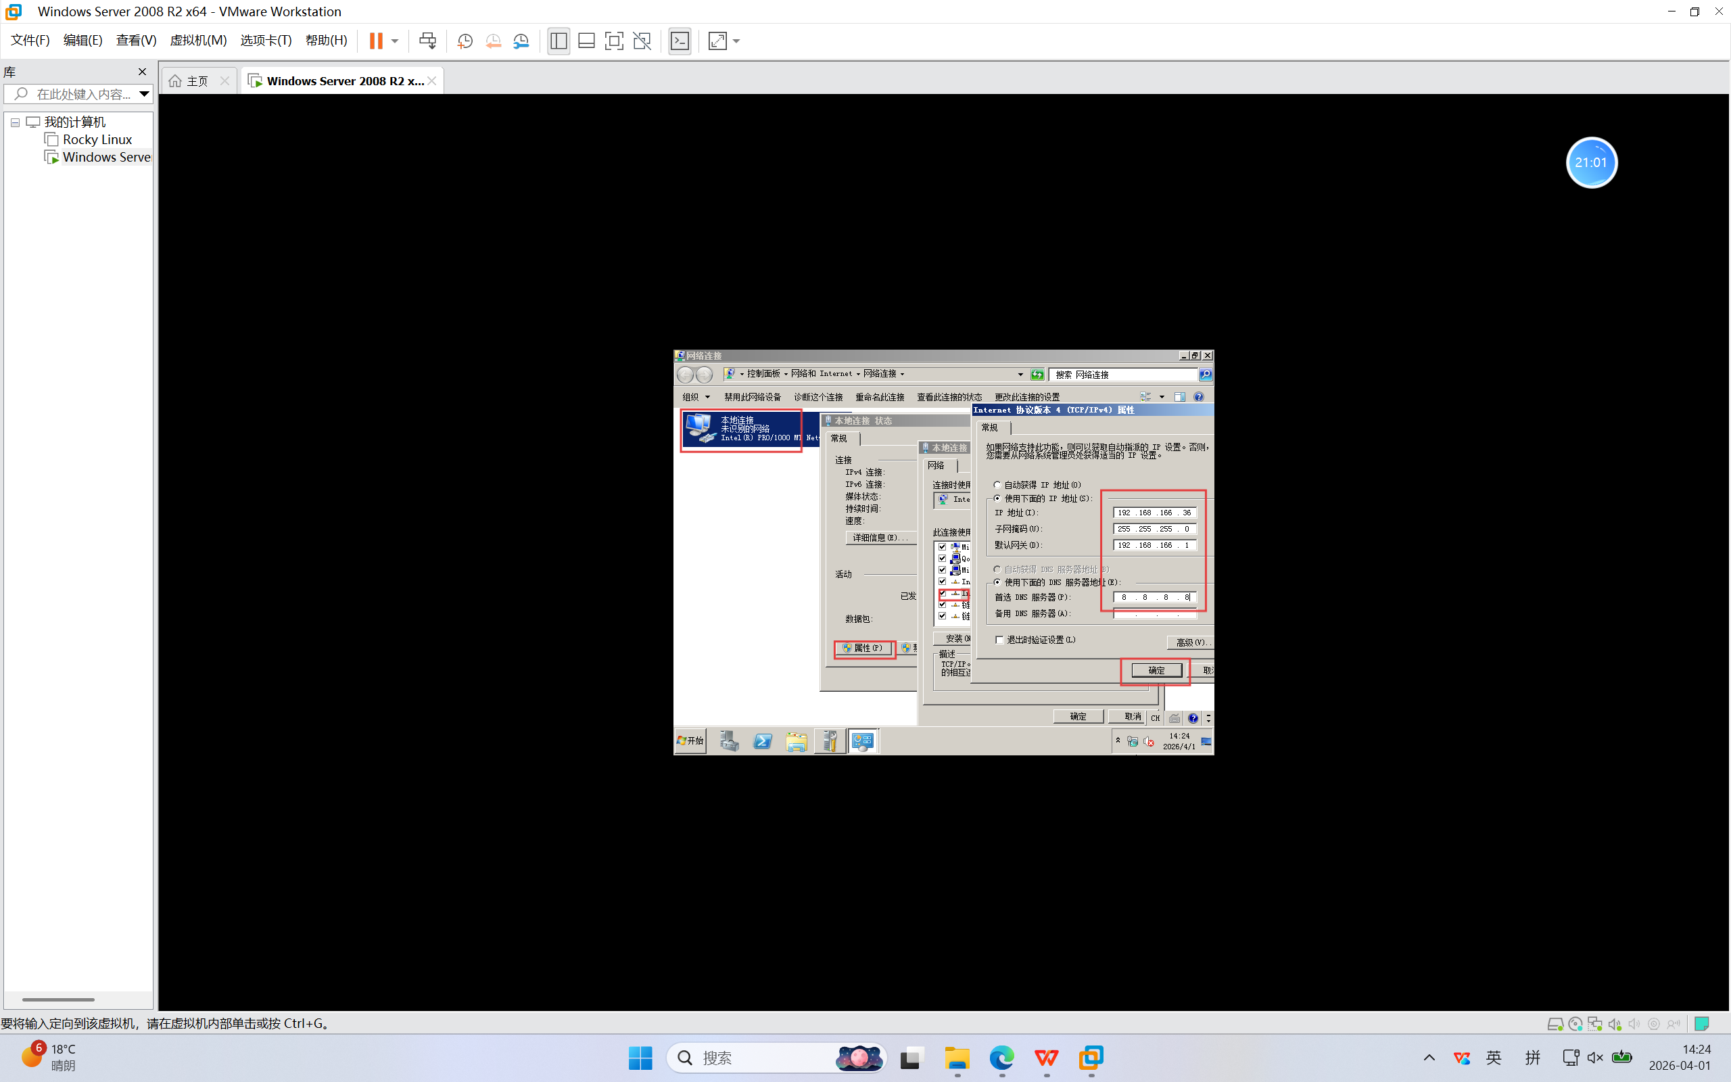Open the pause button dropdown arrow
1731x1082 pixels.
pyautogui.click(x=395, y=41)
